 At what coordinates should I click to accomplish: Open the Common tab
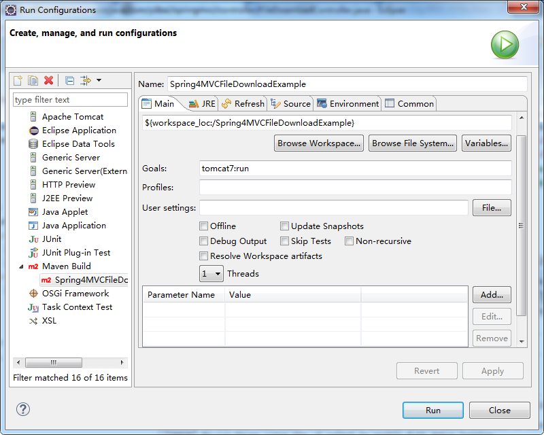pos(409,104)
